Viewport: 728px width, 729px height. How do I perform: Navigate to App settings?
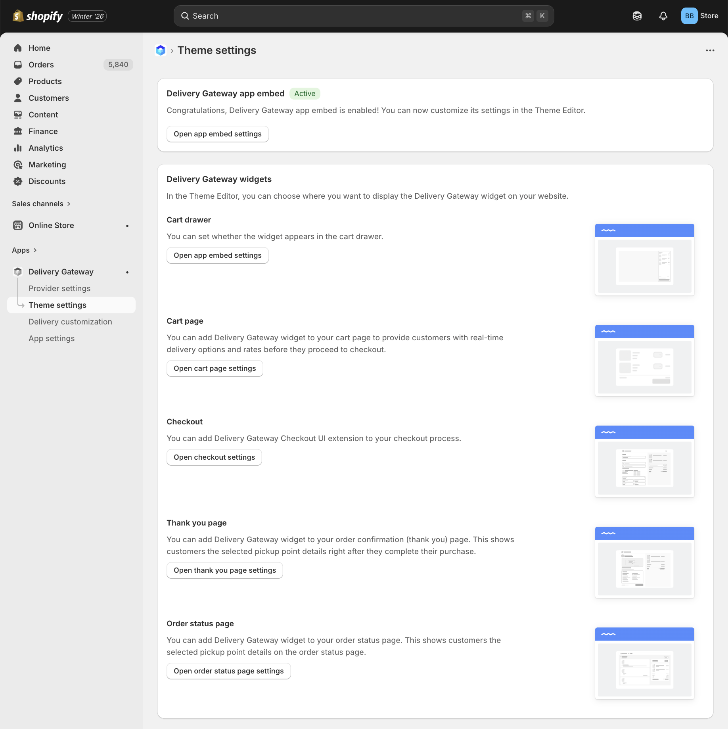pos(52,338)
